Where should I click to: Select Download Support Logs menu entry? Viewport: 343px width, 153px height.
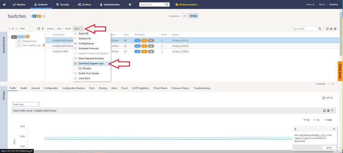[91, 63]
